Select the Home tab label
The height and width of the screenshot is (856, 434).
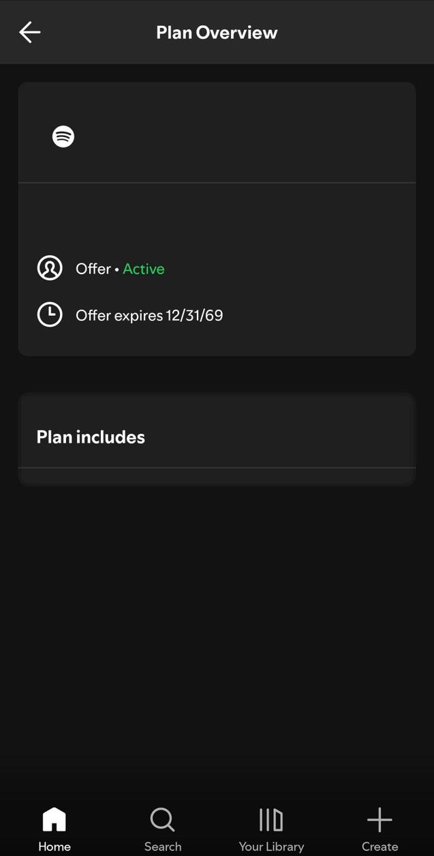54,846
